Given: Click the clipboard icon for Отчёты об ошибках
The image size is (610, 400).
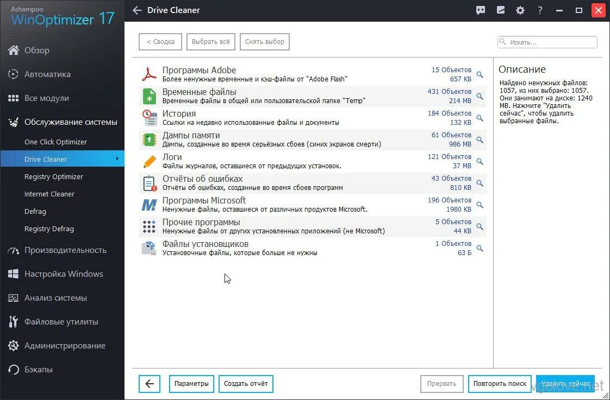Looking at the screenshot, I should click(150, 183).
